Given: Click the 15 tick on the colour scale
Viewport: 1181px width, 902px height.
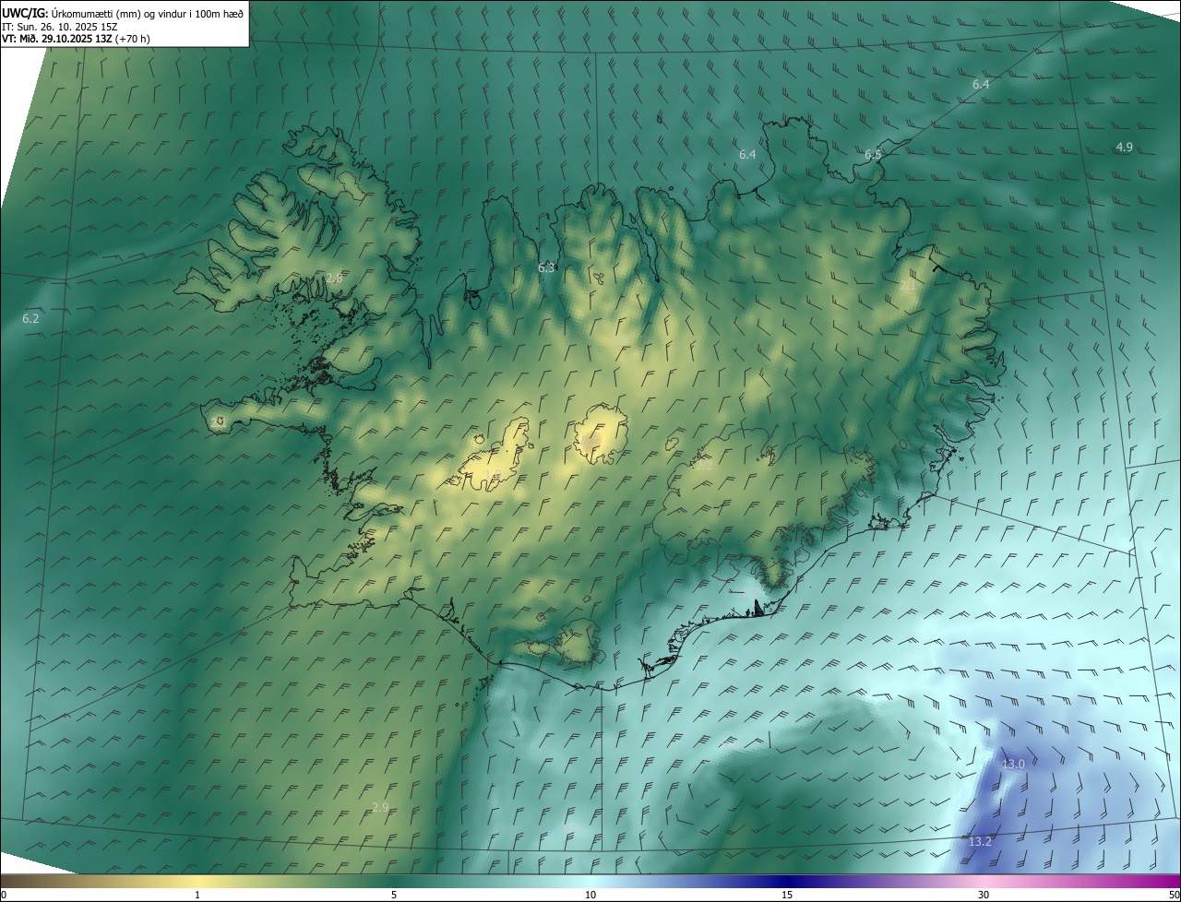Looking at the screenshot, I should point(787,896).
